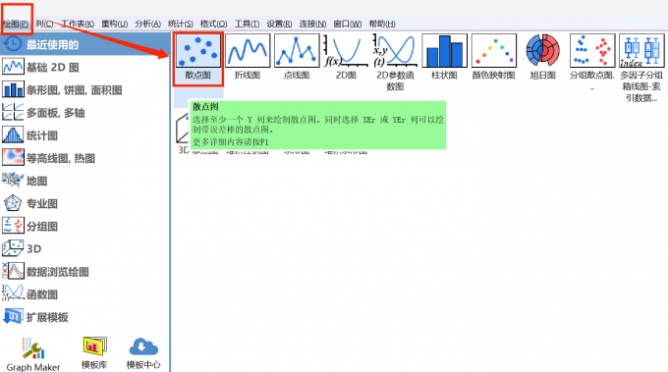
Task: Open 数据浏览绘图 category icon
Action: coord(13,272)
